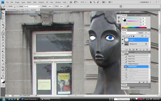This screenshot has width=161, height=101.
Task: Select Layer 1 in Layers panel
Action: tap(136, 40)
